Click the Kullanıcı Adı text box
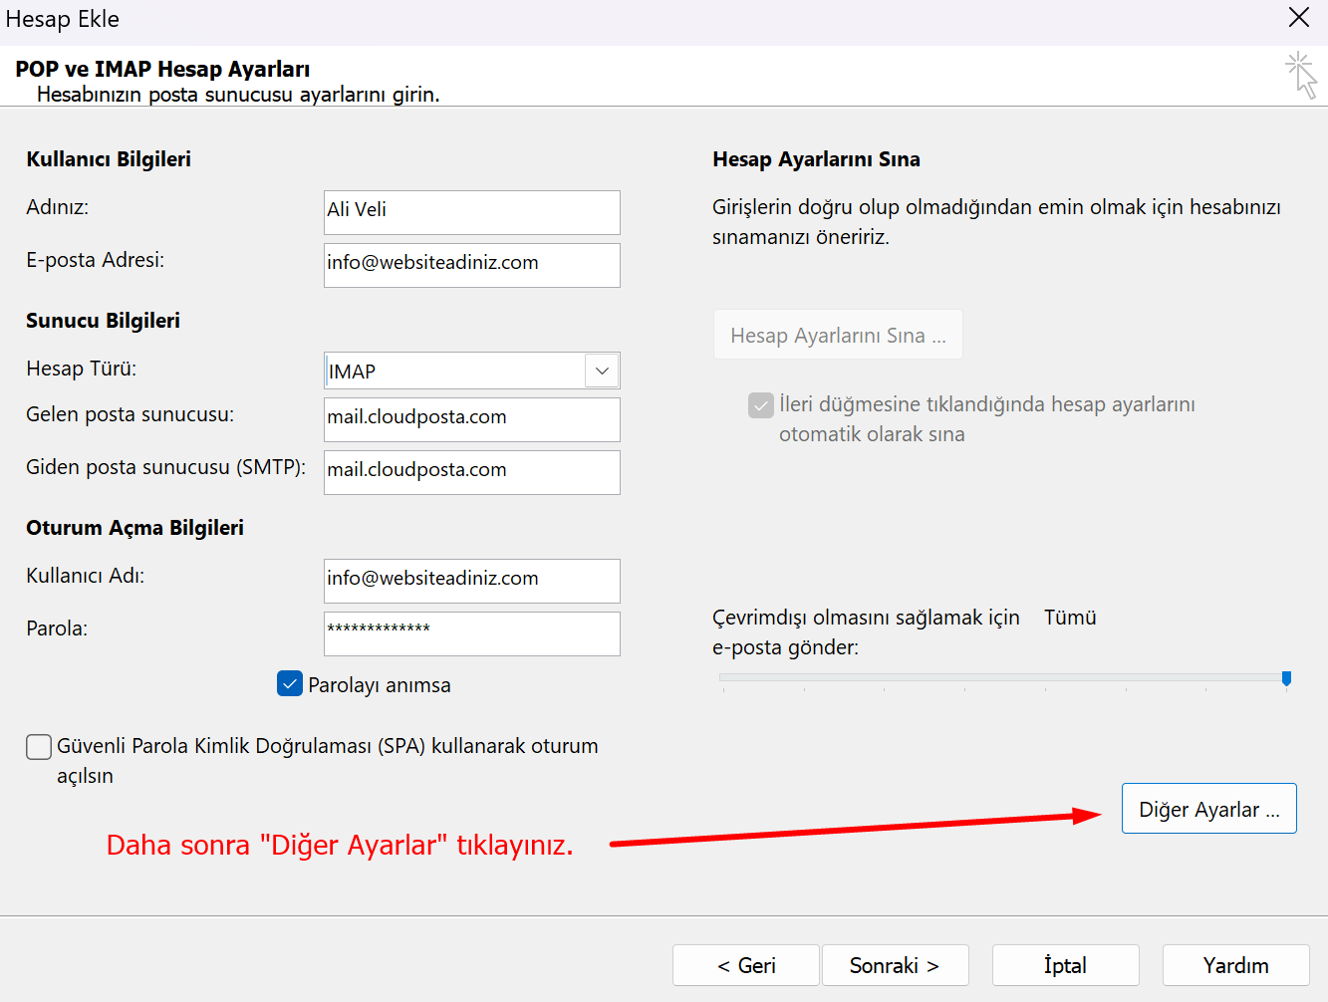Viewport: 1328px width, 1002px height. [471, 581]
